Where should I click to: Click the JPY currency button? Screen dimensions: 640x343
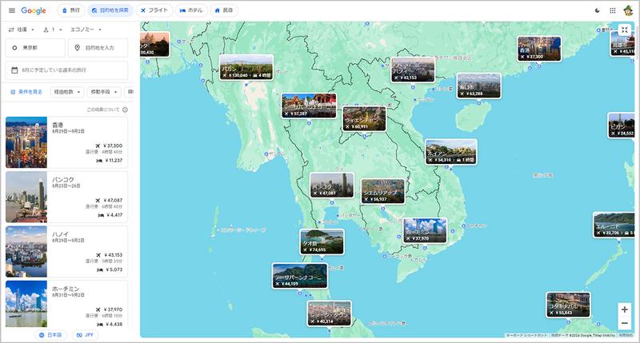tap(86, 335)
